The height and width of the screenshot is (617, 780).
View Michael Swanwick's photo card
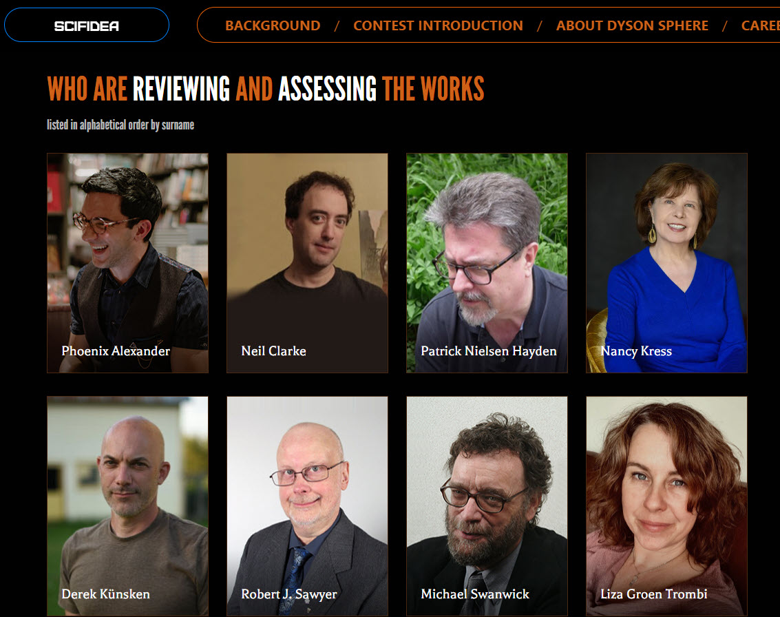pos(487,506)
